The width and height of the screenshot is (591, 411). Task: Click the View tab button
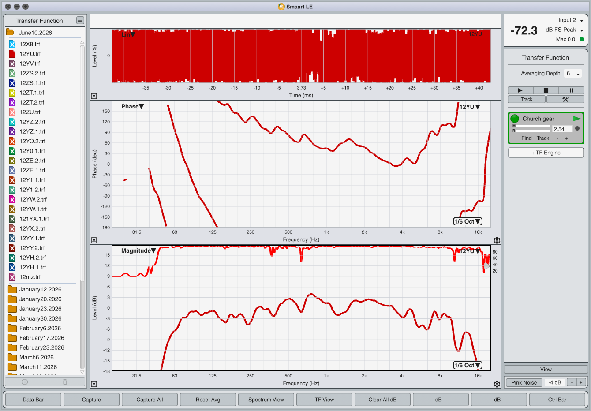click(546, 370)
